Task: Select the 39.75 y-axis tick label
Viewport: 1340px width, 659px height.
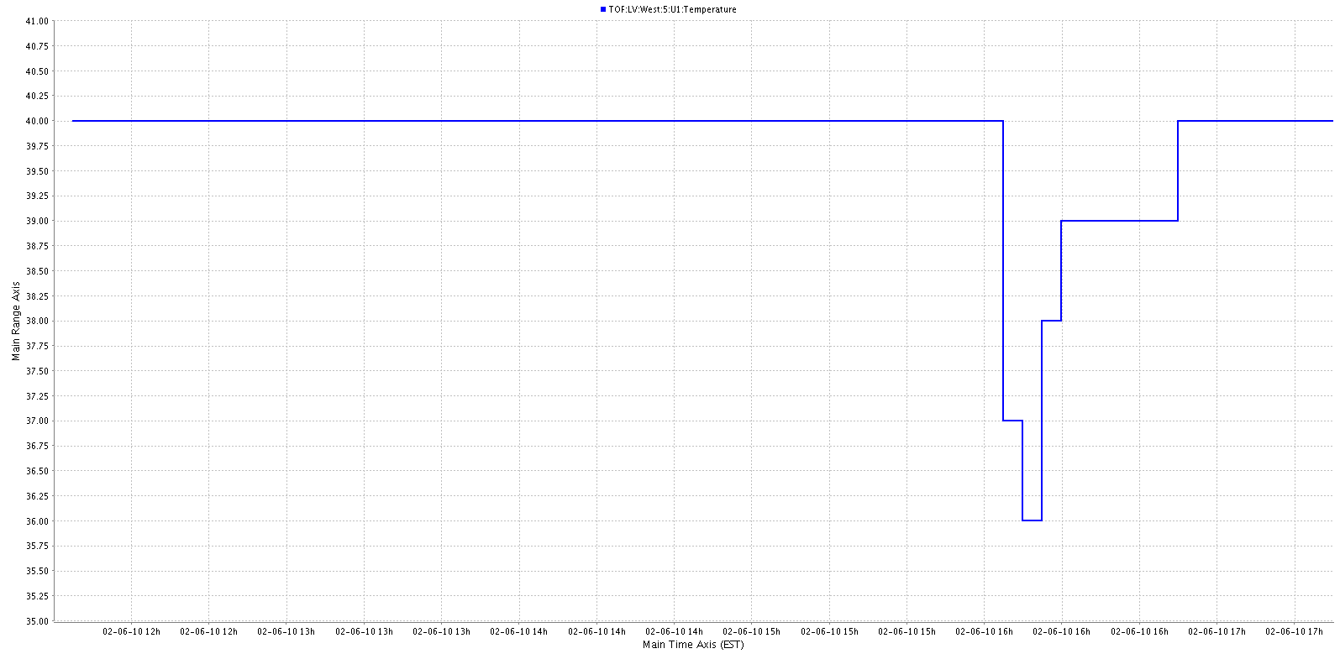Action: [x=37, y=146]
